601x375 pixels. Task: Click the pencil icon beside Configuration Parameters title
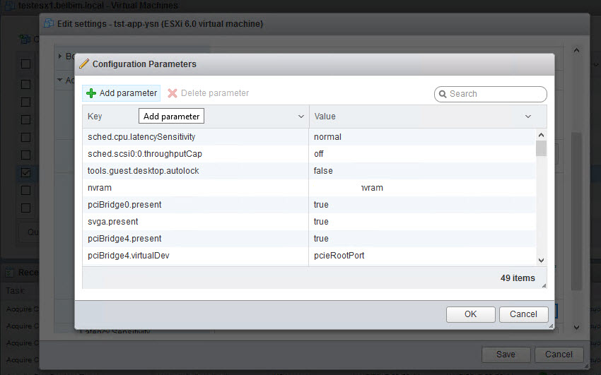[84, 64]
